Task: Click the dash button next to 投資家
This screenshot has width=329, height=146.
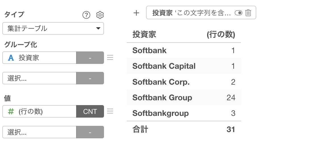Action: pyautogui.click(x=90, y=58)
